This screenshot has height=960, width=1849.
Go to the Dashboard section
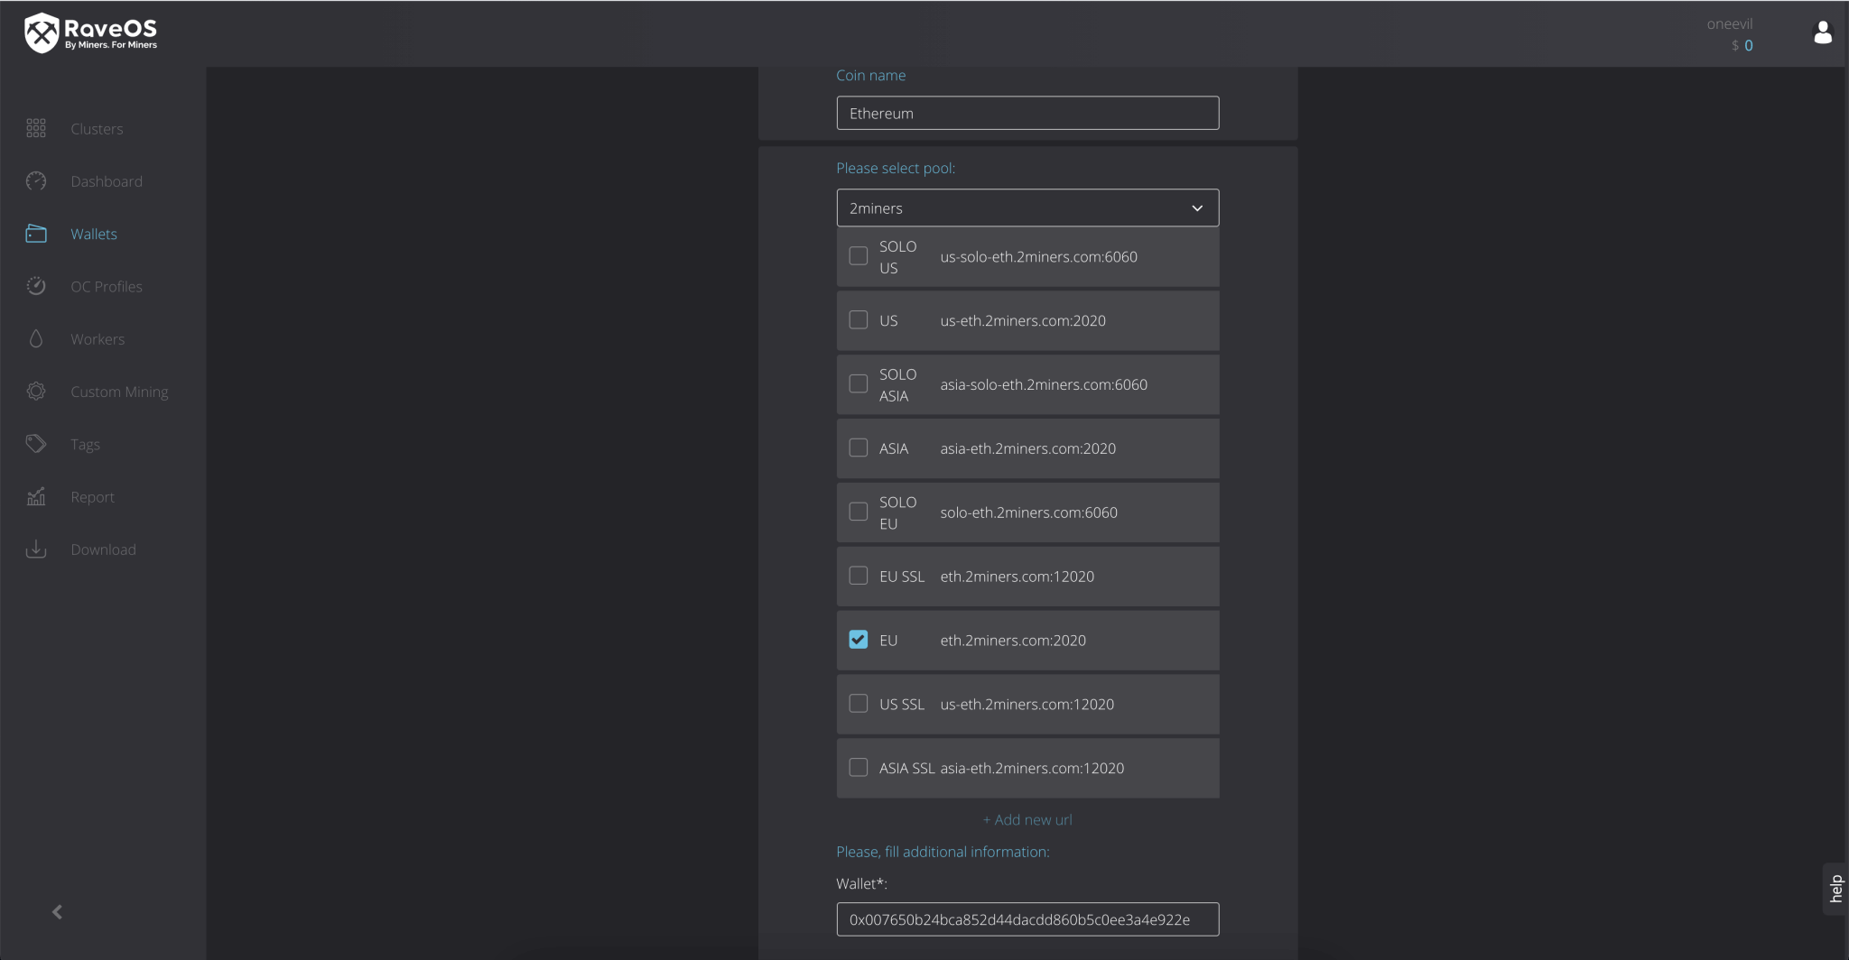pyautogui.click(x=107, y=181)
